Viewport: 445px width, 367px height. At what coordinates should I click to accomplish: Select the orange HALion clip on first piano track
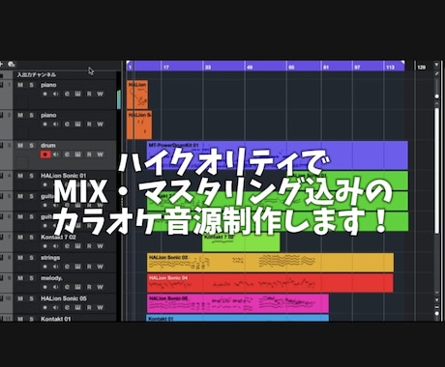pos(137,95)
